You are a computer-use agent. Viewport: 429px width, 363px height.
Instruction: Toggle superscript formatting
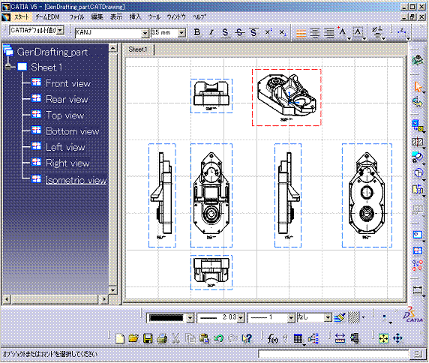pyautogui.click(x=268, y=32)
